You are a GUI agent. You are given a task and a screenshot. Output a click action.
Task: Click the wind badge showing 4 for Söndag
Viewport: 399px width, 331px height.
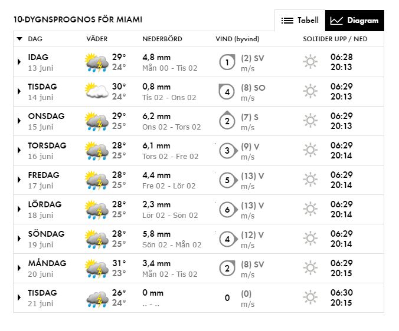[227, 239]
